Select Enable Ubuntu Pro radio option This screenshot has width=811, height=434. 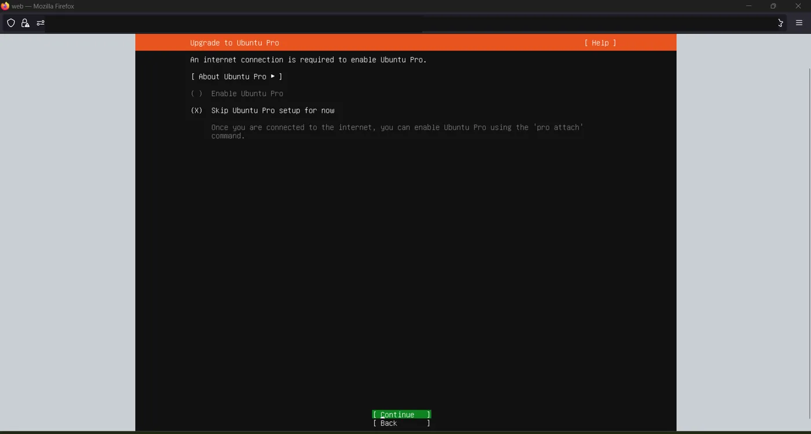pos(237,94)
